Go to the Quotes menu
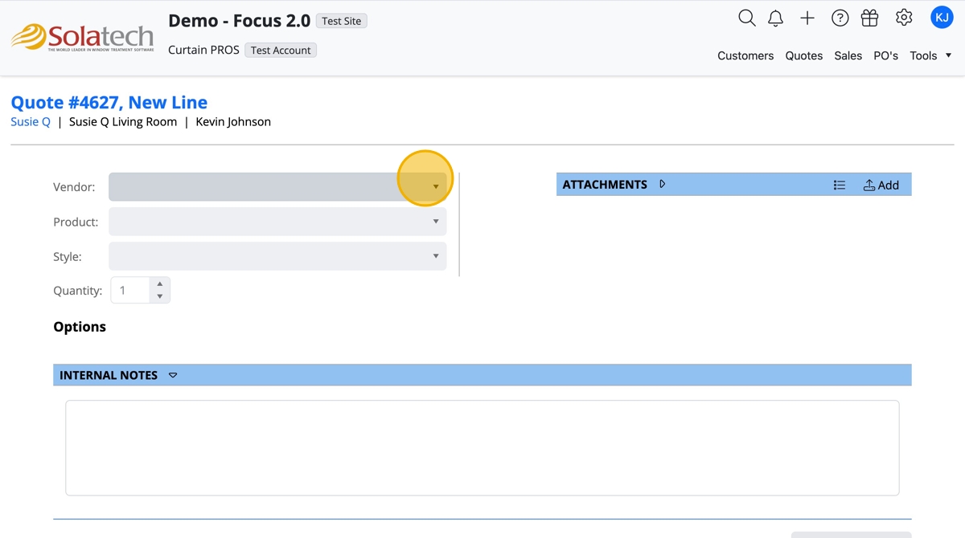The image size is (965, 538). tap(804, 55)
